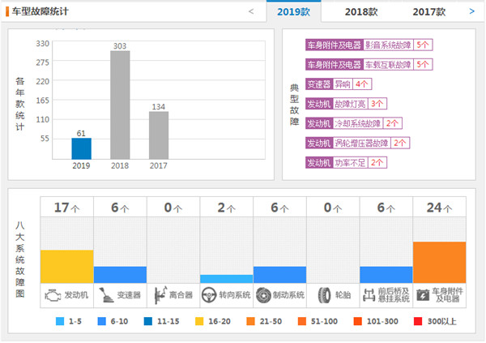The width and height of the screenshot is (486, 343).
Task: Click the previous year arrow
Action: pos(251,11)
